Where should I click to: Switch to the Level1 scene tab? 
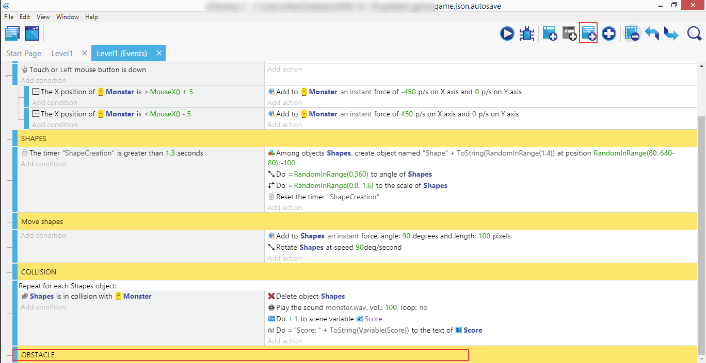tap(62, 54)
